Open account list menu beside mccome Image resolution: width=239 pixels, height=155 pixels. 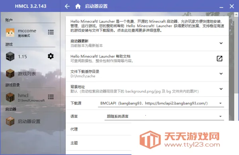[x=51, y=32]
